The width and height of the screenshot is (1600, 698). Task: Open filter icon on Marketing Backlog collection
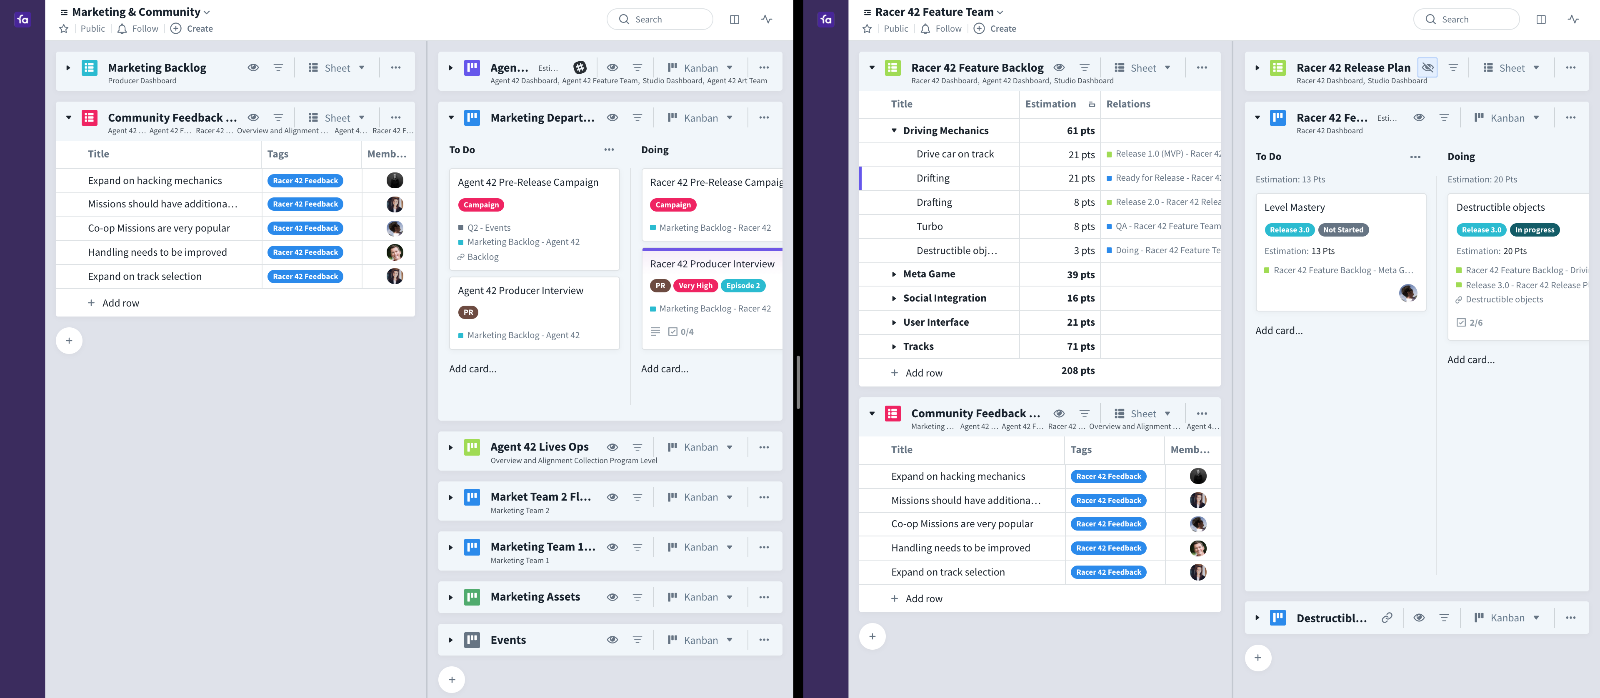pyautogui.click(x=278, y=68)
